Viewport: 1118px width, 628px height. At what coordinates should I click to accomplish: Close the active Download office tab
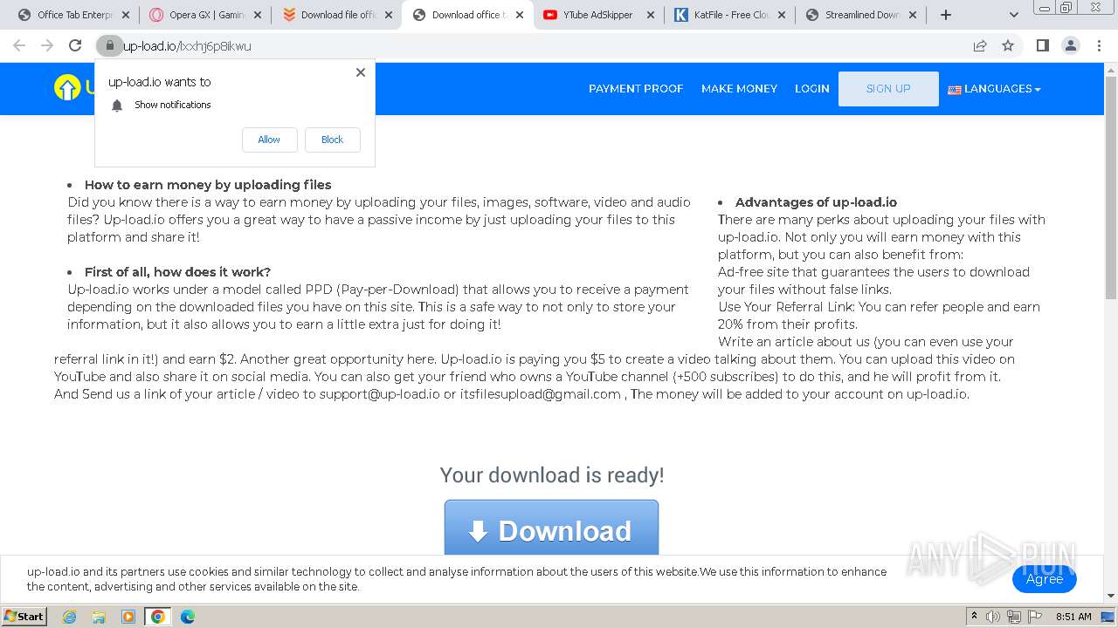click(520, 15)
